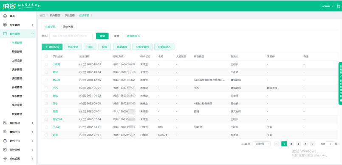The height and width of the screenshot is (165, 342).
Task: Open 课表管理 in the sidebar
Action: pos(17,69)
